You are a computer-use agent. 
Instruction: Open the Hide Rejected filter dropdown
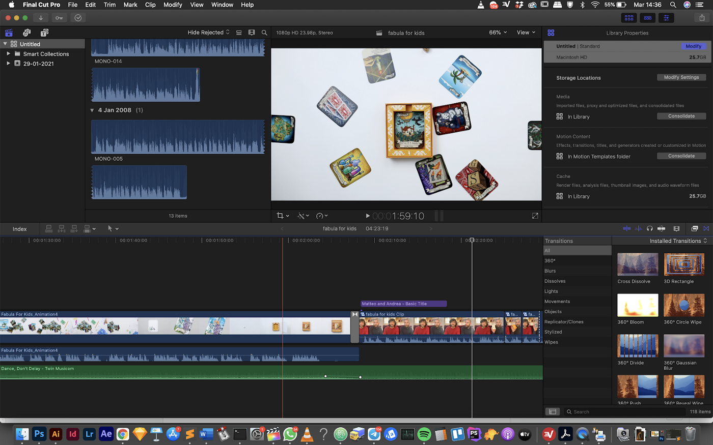pos(208,33)
